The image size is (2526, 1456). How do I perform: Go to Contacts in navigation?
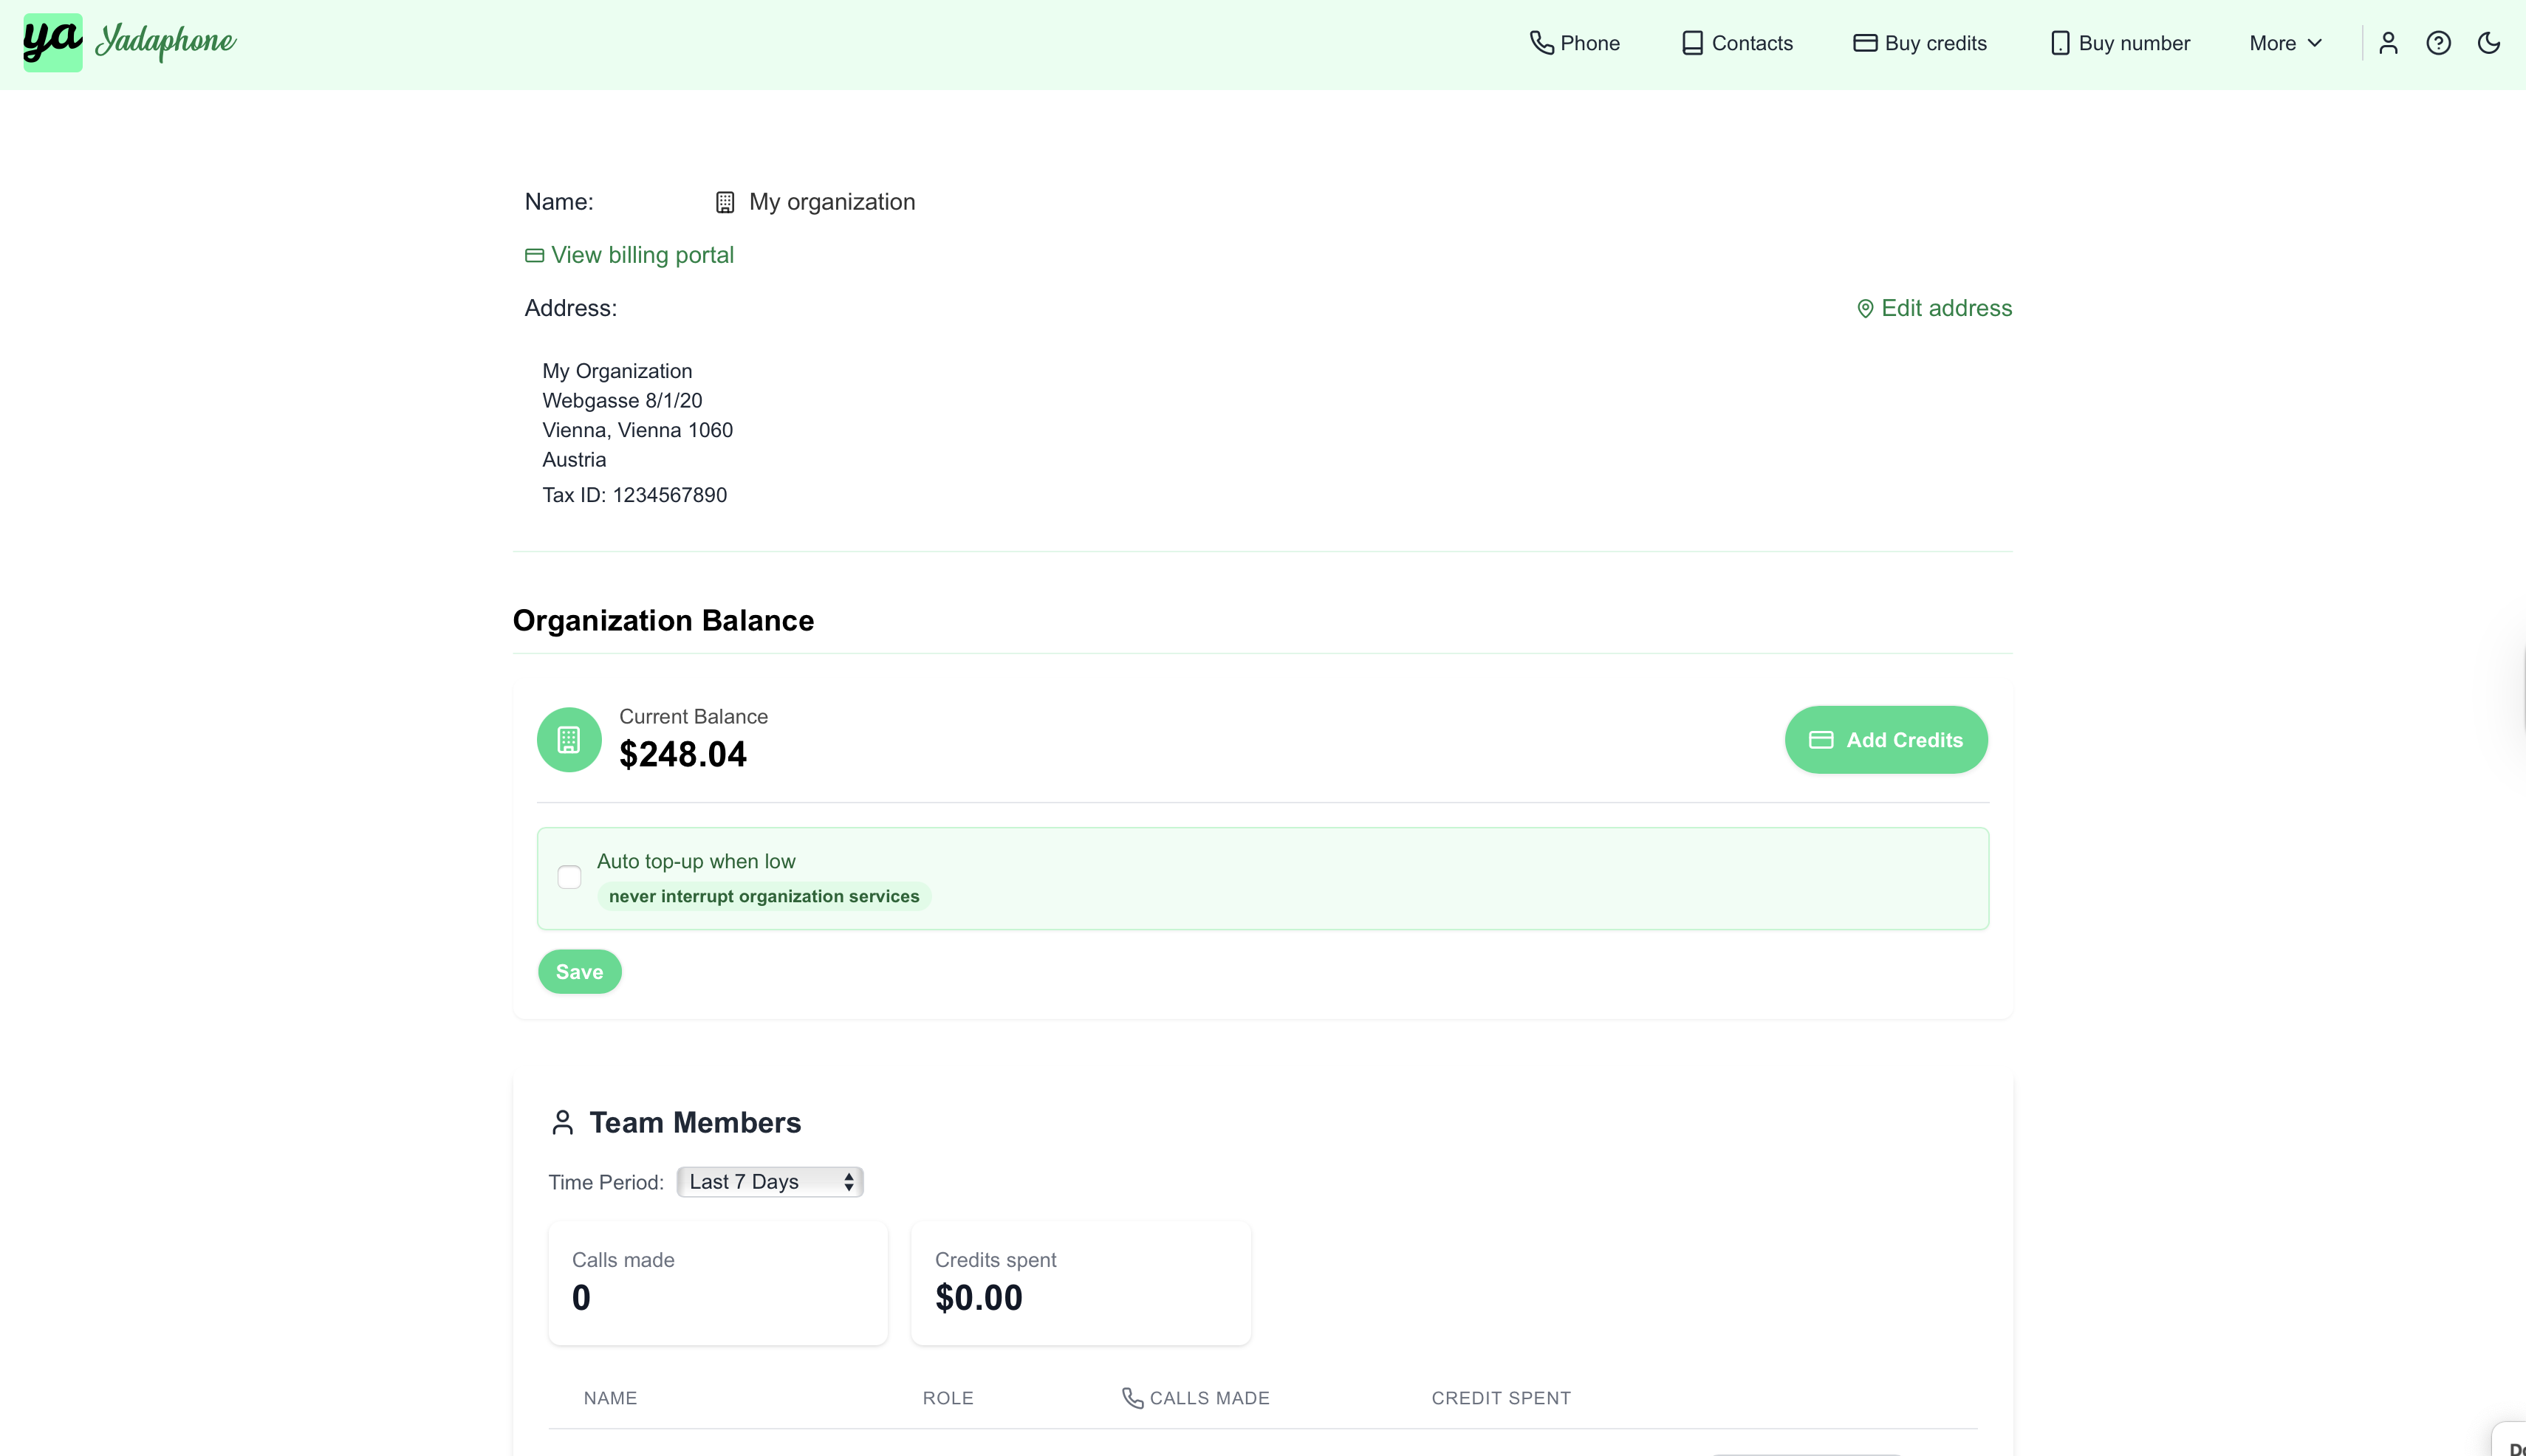coord(1736,43)
